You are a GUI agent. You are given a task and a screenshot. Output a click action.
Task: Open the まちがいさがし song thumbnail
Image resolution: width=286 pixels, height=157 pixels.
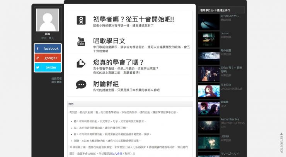(209, 22)
